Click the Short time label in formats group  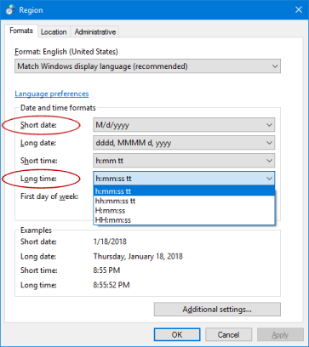pos(39,161)
